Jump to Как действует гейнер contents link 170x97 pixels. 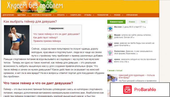point(46,38)
